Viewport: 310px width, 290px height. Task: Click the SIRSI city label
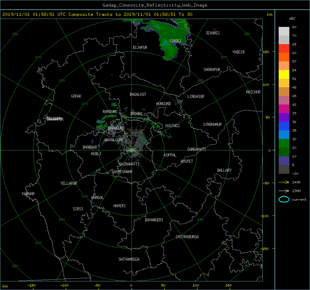tap(78, 209)
